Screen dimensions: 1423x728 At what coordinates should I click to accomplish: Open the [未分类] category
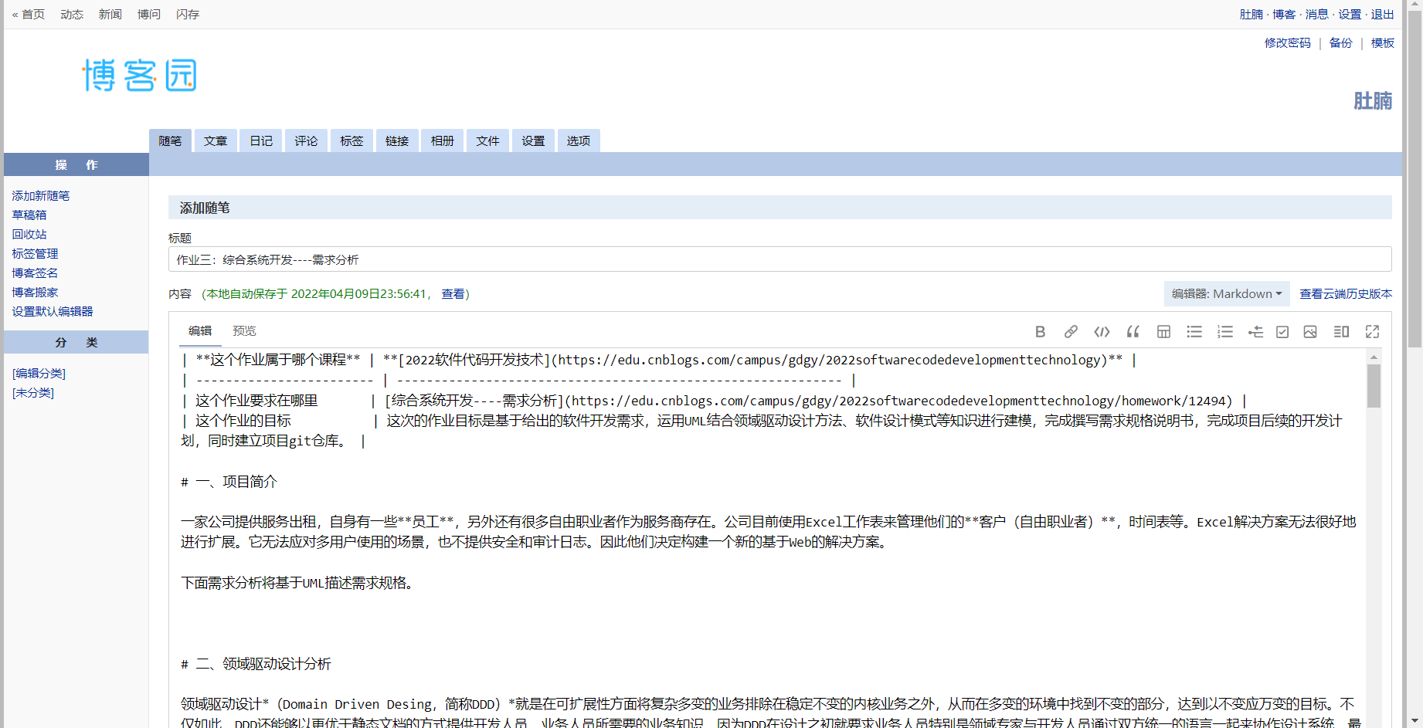(x=33, y=393)
